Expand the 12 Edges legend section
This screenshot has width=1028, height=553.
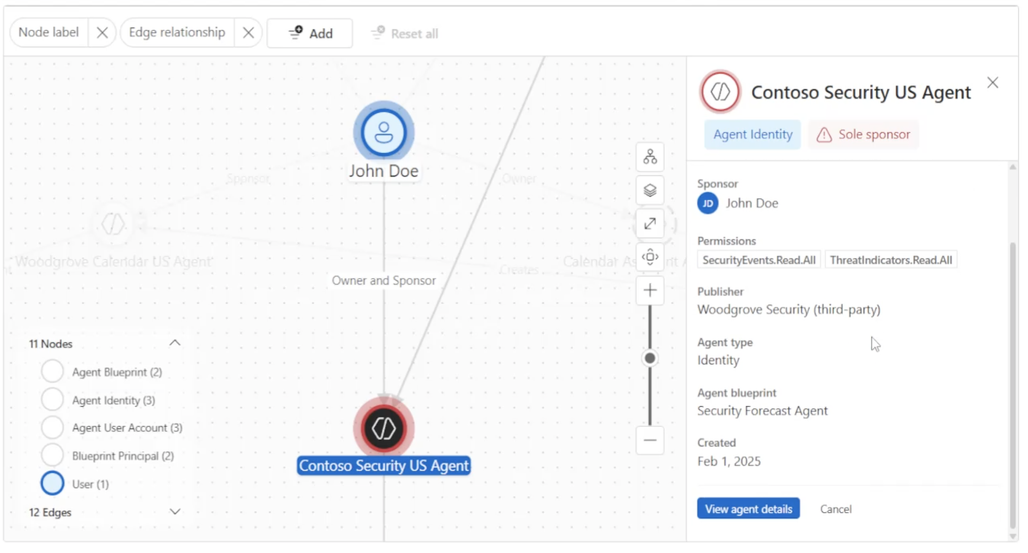(x=175, y=512)
